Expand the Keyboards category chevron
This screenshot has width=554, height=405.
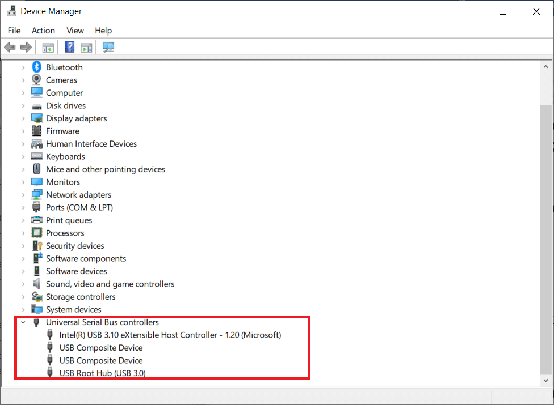pyautogui.click(x=23, y=156)
